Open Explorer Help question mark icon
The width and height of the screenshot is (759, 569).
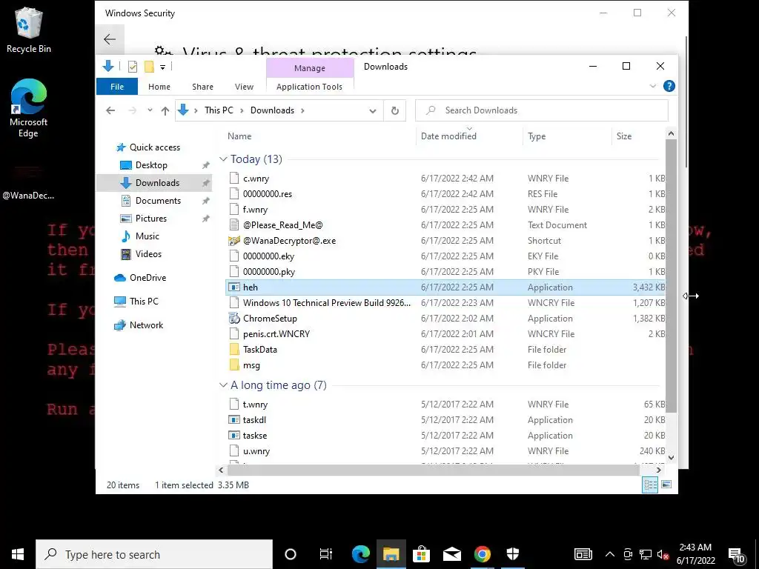pos(669,86)
